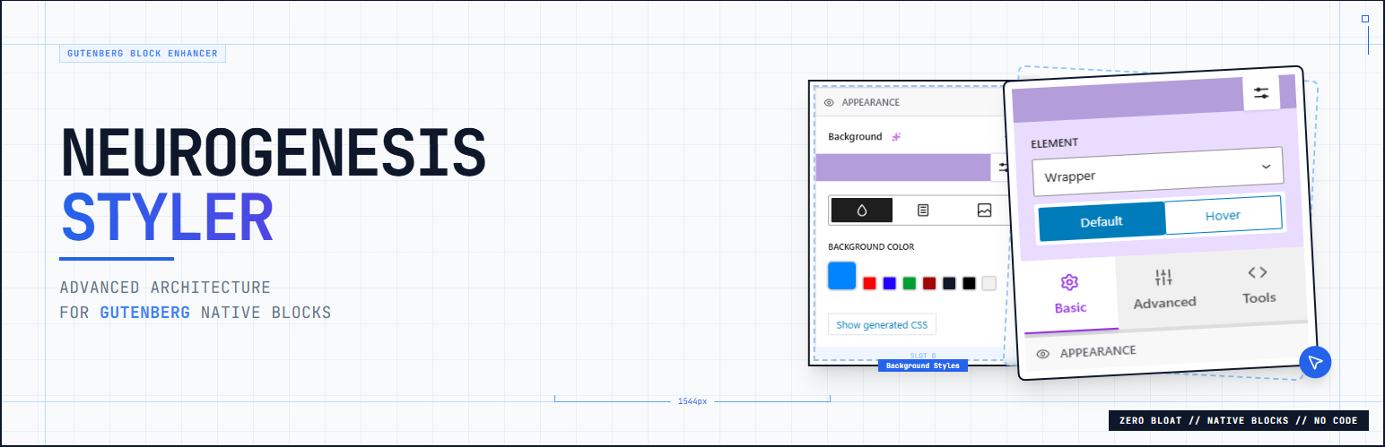Click the Background Styles tag label

[x=923, y=365]
